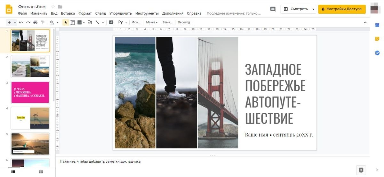Open the comment history icon
The image size is (384, 177).
pyautogui.click(x=273, y=9)
